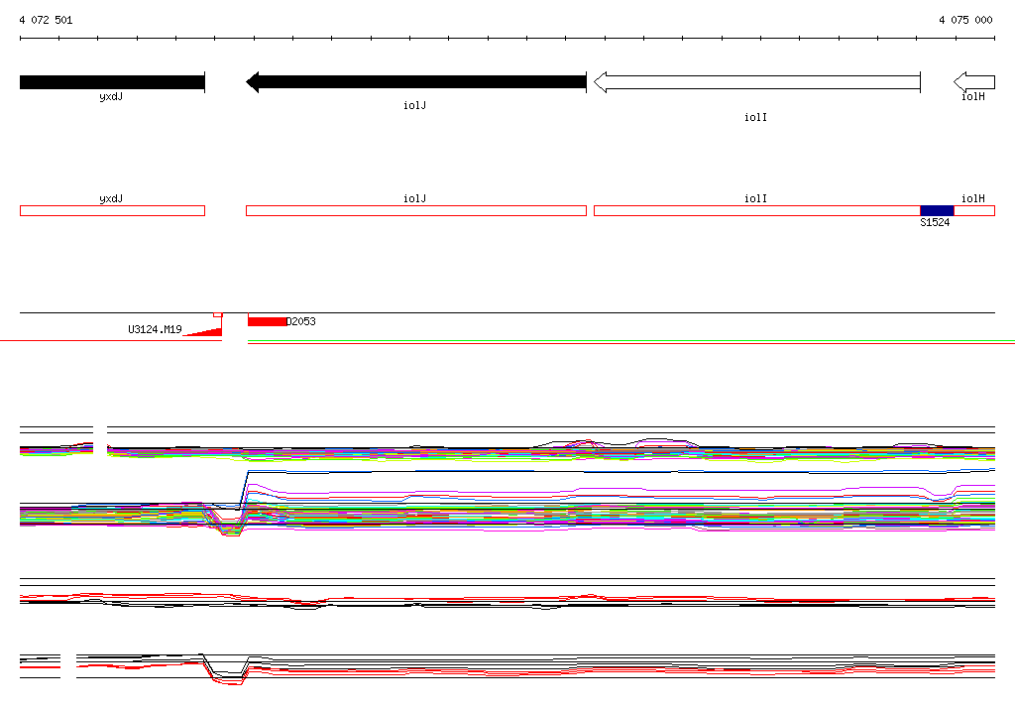
Task: Click the S1524 text label
Action: [935, 222]
